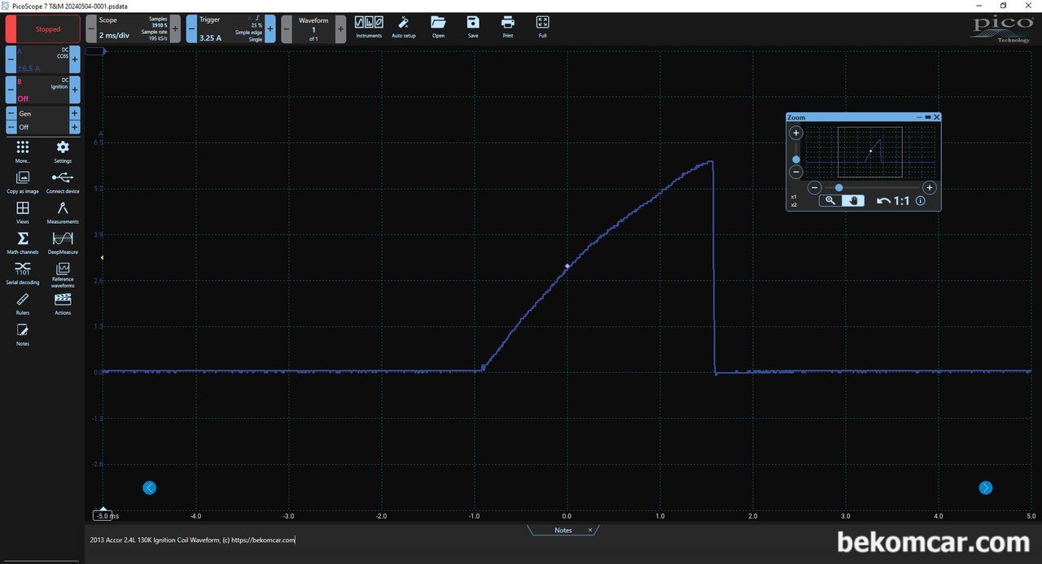Open Channel B Ignition options
The height and width of the screenshot is (564, 1042).
click(43, 90)
